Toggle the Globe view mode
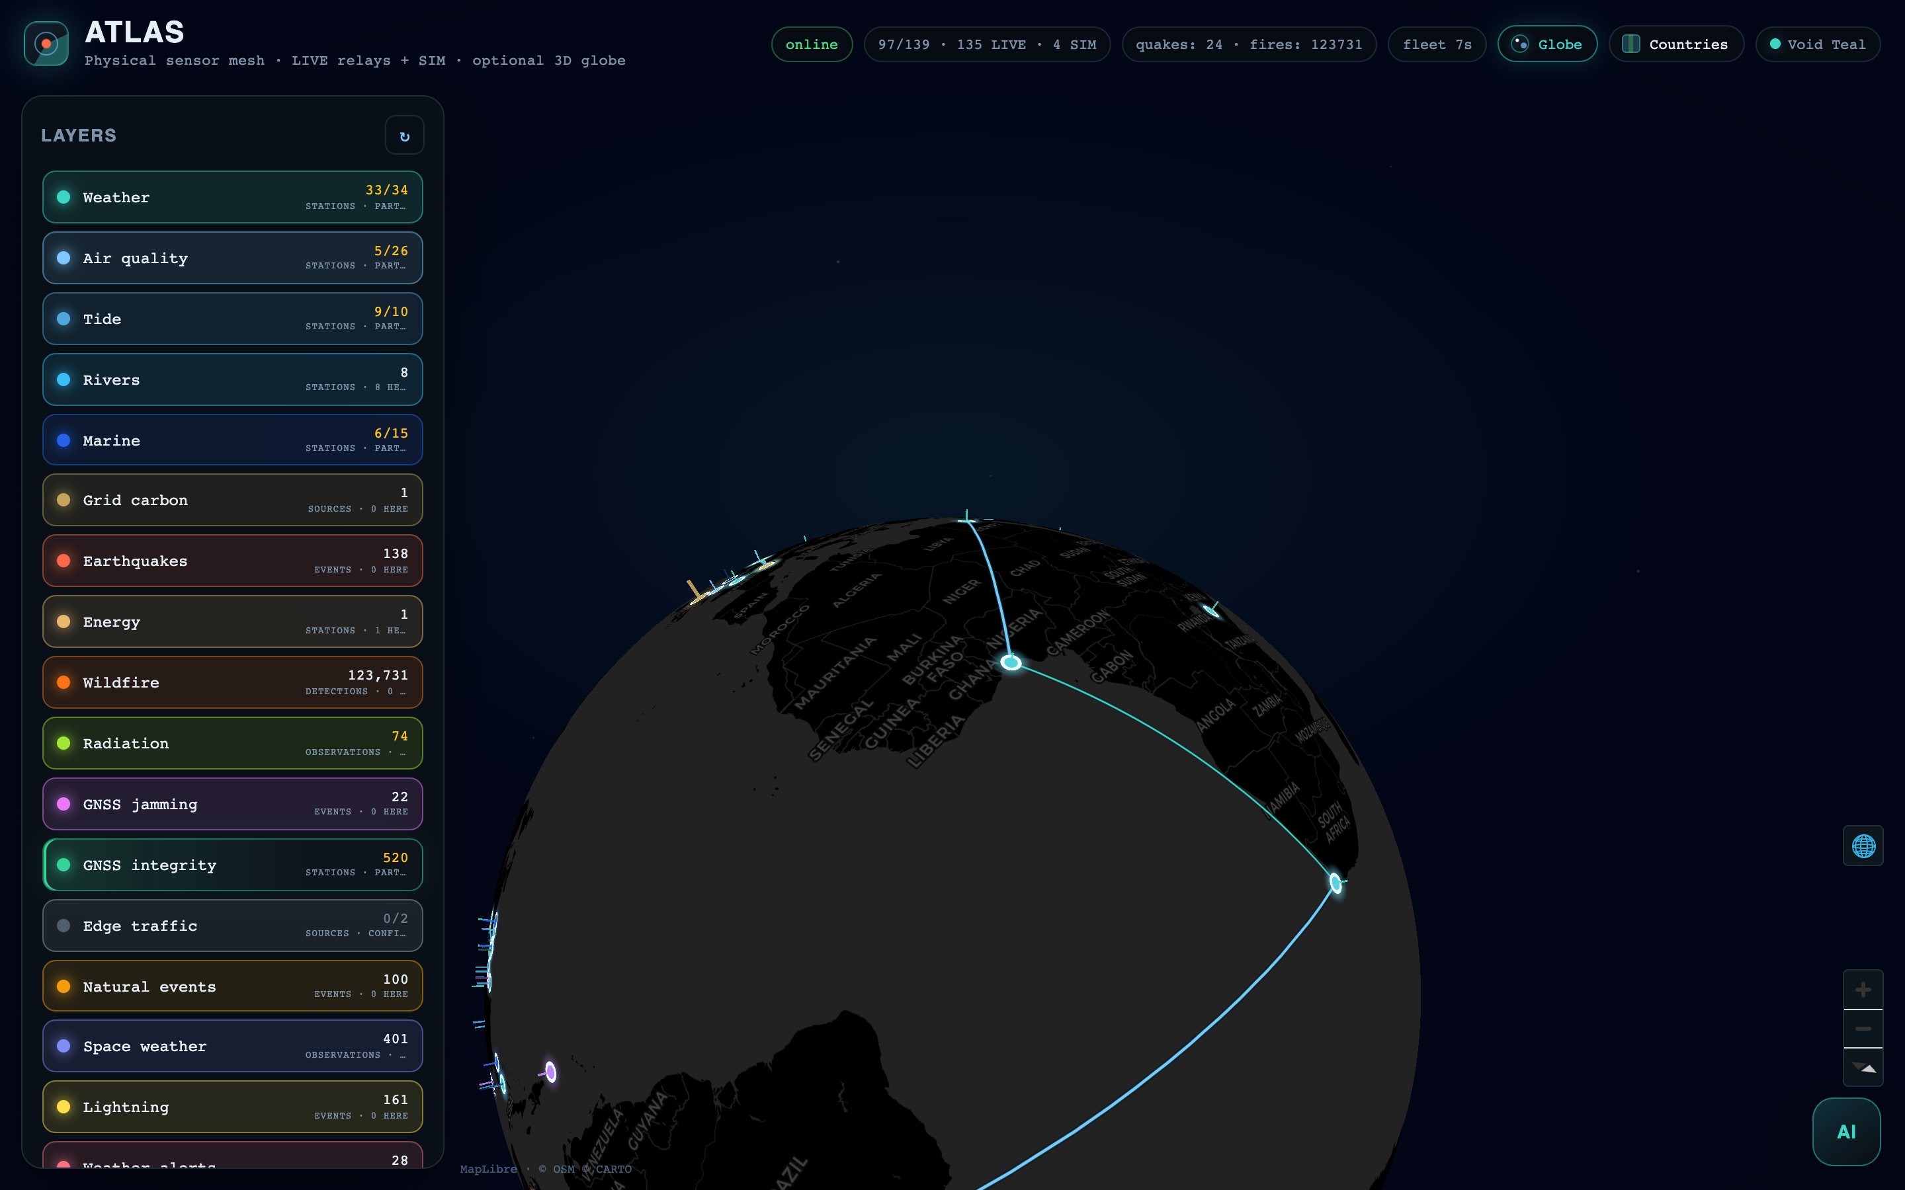Screen dimensions: 1905x1190 click(1547, 44)
